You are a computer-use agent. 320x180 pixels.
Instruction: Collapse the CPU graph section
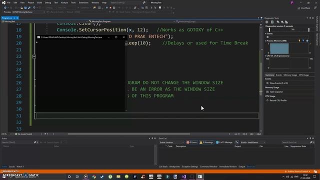265,55
